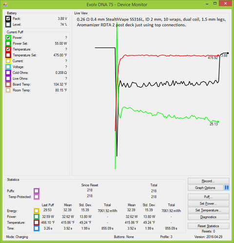The image size is (234, 243).
Task: Click the 32.59 W Last Puff power value
Action: coord(48,217)
